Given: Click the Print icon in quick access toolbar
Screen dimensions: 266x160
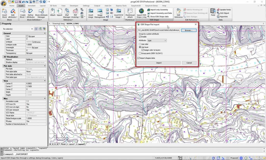Looking at the screenshot, I should pyautogui.click(x=34, y=2).
